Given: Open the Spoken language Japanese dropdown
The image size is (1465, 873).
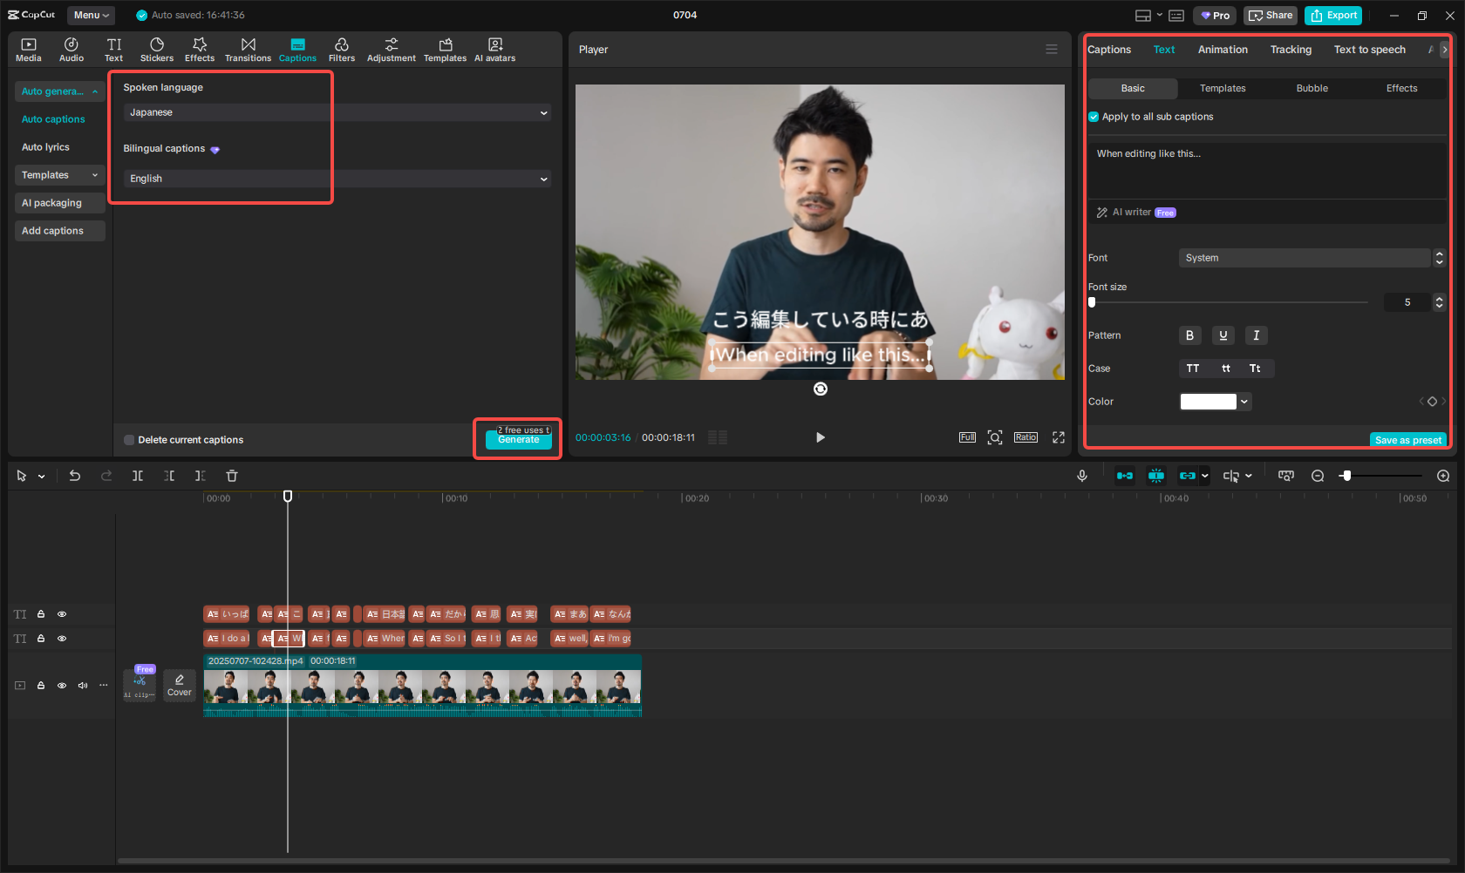Looking at the screenshot, I should coord(336,112).
